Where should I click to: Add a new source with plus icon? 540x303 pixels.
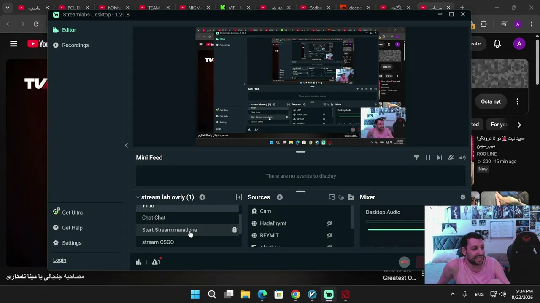(280, 197)
